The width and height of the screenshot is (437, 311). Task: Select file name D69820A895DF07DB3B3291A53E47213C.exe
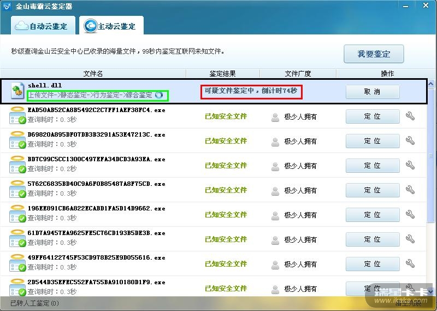(x=97, y=134)
